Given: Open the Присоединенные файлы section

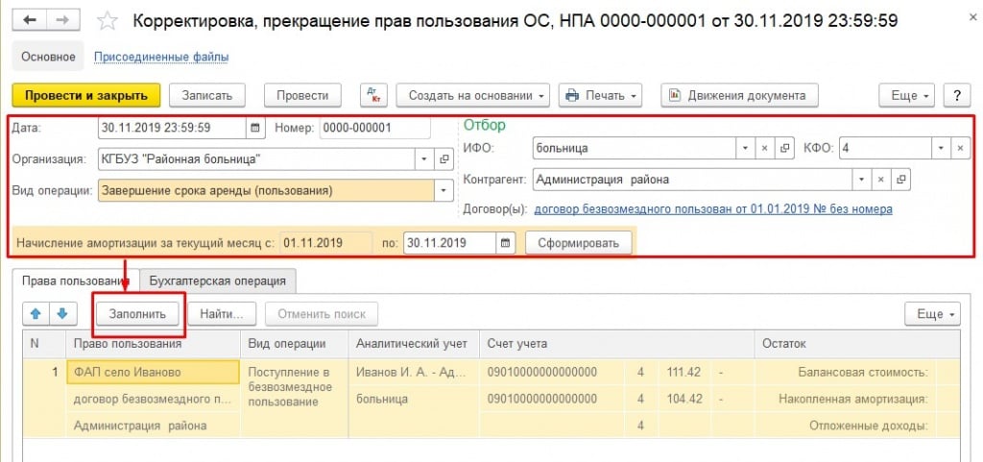Looking at the screenshot, I should [161, 57].
